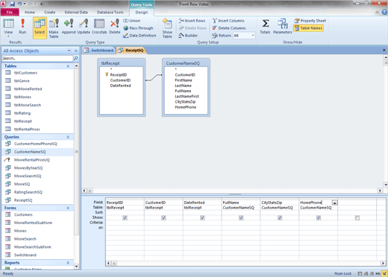Switch to the External Data tab

[76, 12]
